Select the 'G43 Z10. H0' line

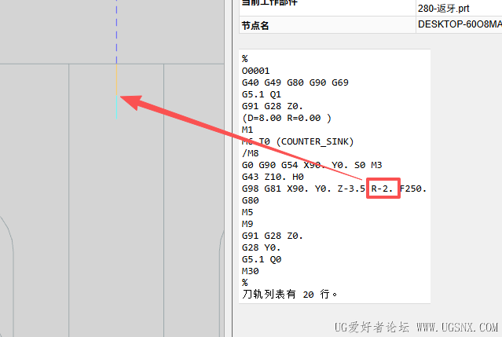pos(273,177)
